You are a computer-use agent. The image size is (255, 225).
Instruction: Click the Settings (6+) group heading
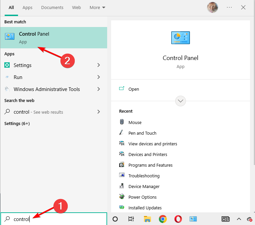[17, 124]
